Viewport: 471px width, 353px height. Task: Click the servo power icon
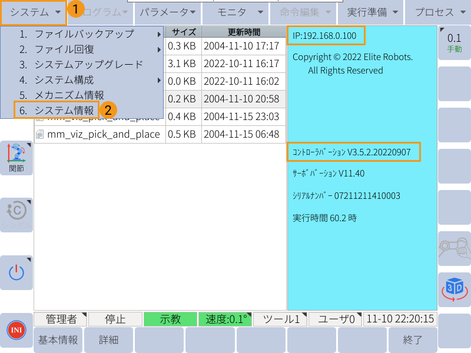16,272
